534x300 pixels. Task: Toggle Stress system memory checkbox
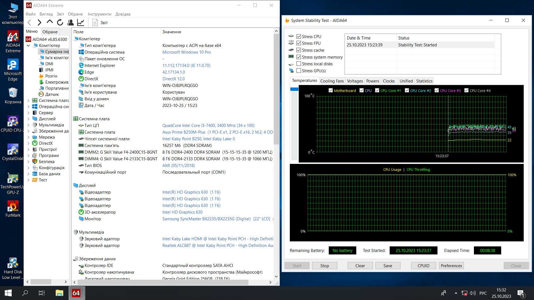[x=298, y=57]
